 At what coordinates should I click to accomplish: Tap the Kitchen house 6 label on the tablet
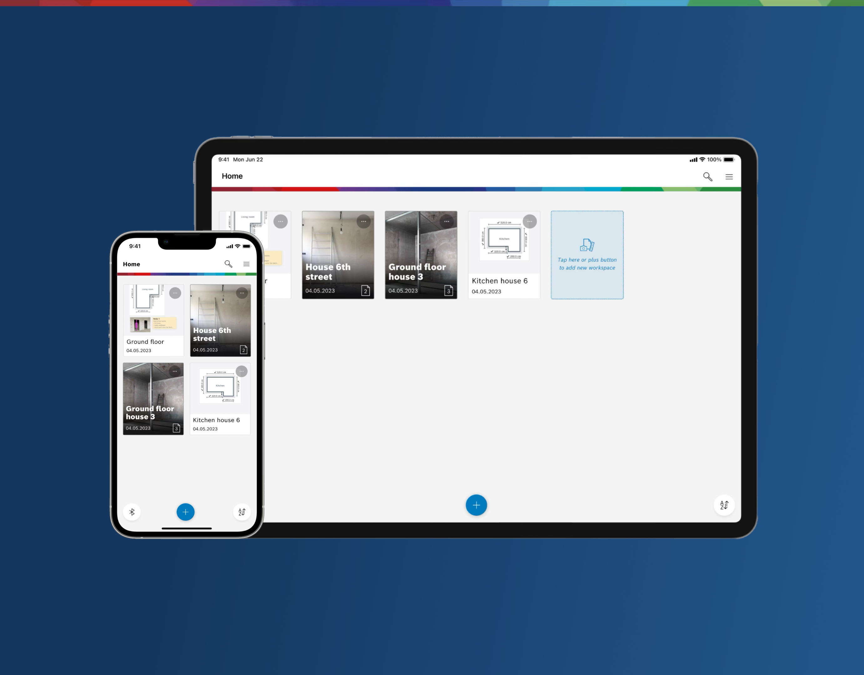pyautogui.click(x=500, y=281)
